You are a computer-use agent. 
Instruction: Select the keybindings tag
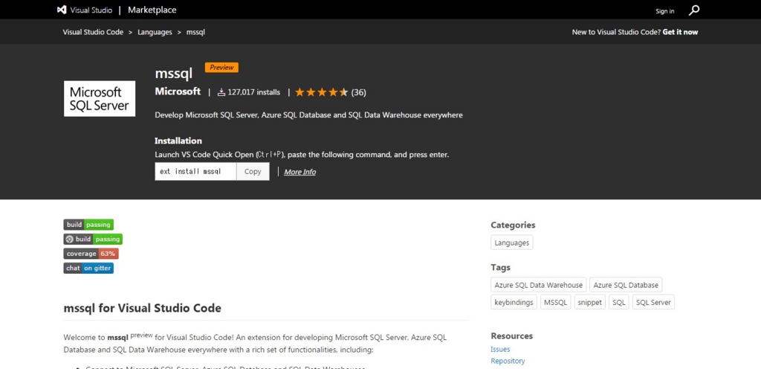point(514,302)
